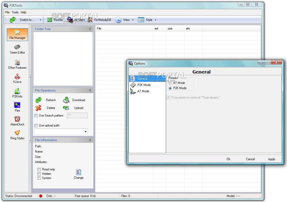
Task: Select the General page in Options list
Action: [147, 79]
